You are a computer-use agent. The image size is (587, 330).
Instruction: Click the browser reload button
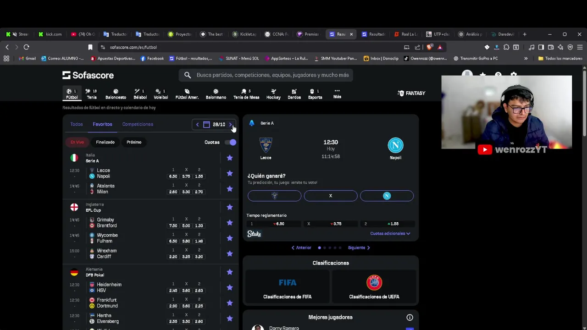27,47
